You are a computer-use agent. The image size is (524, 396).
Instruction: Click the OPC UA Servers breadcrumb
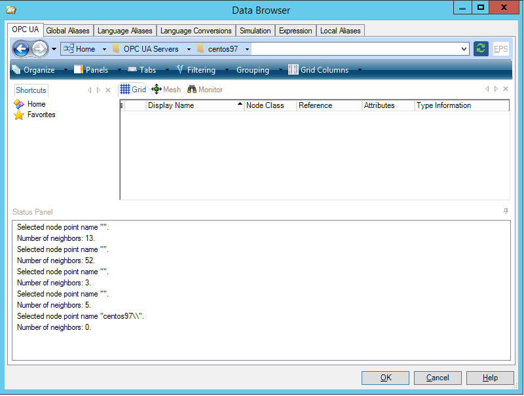tap(151, 49)
